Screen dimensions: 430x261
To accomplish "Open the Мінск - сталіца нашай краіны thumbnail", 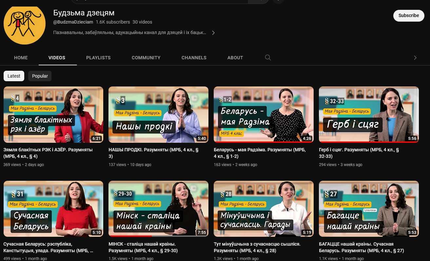I will (159, 209).
